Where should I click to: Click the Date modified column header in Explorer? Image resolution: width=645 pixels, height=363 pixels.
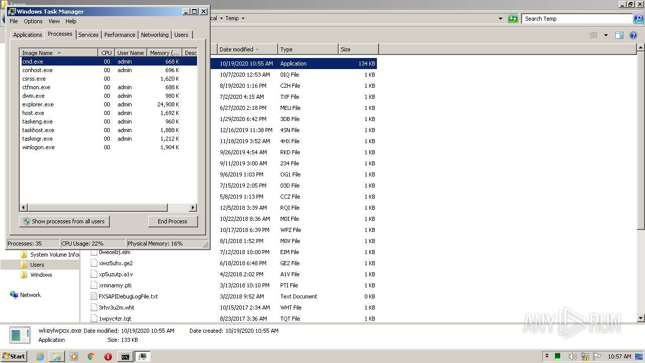tap(247, 49)
